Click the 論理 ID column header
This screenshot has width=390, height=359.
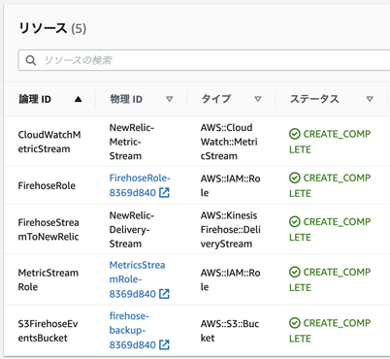(35, 99)
